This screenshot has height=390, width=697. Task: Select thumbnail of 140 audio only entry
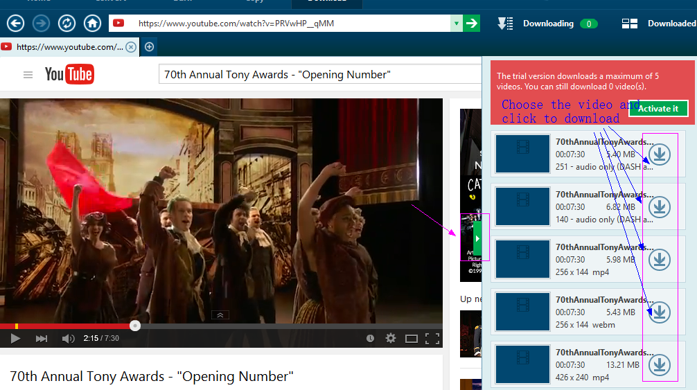(522, 206)
